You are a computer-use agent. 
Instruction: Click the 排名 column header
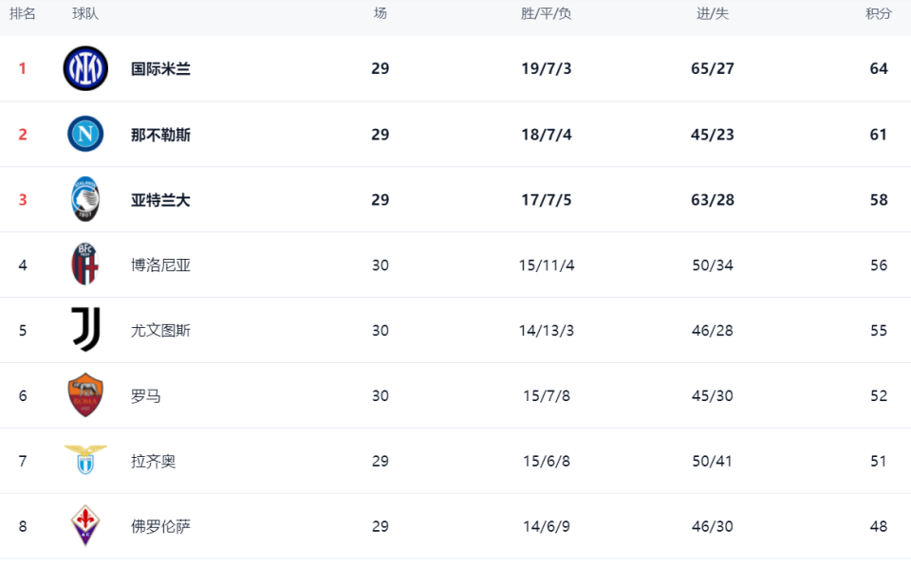tap(23, 13)
